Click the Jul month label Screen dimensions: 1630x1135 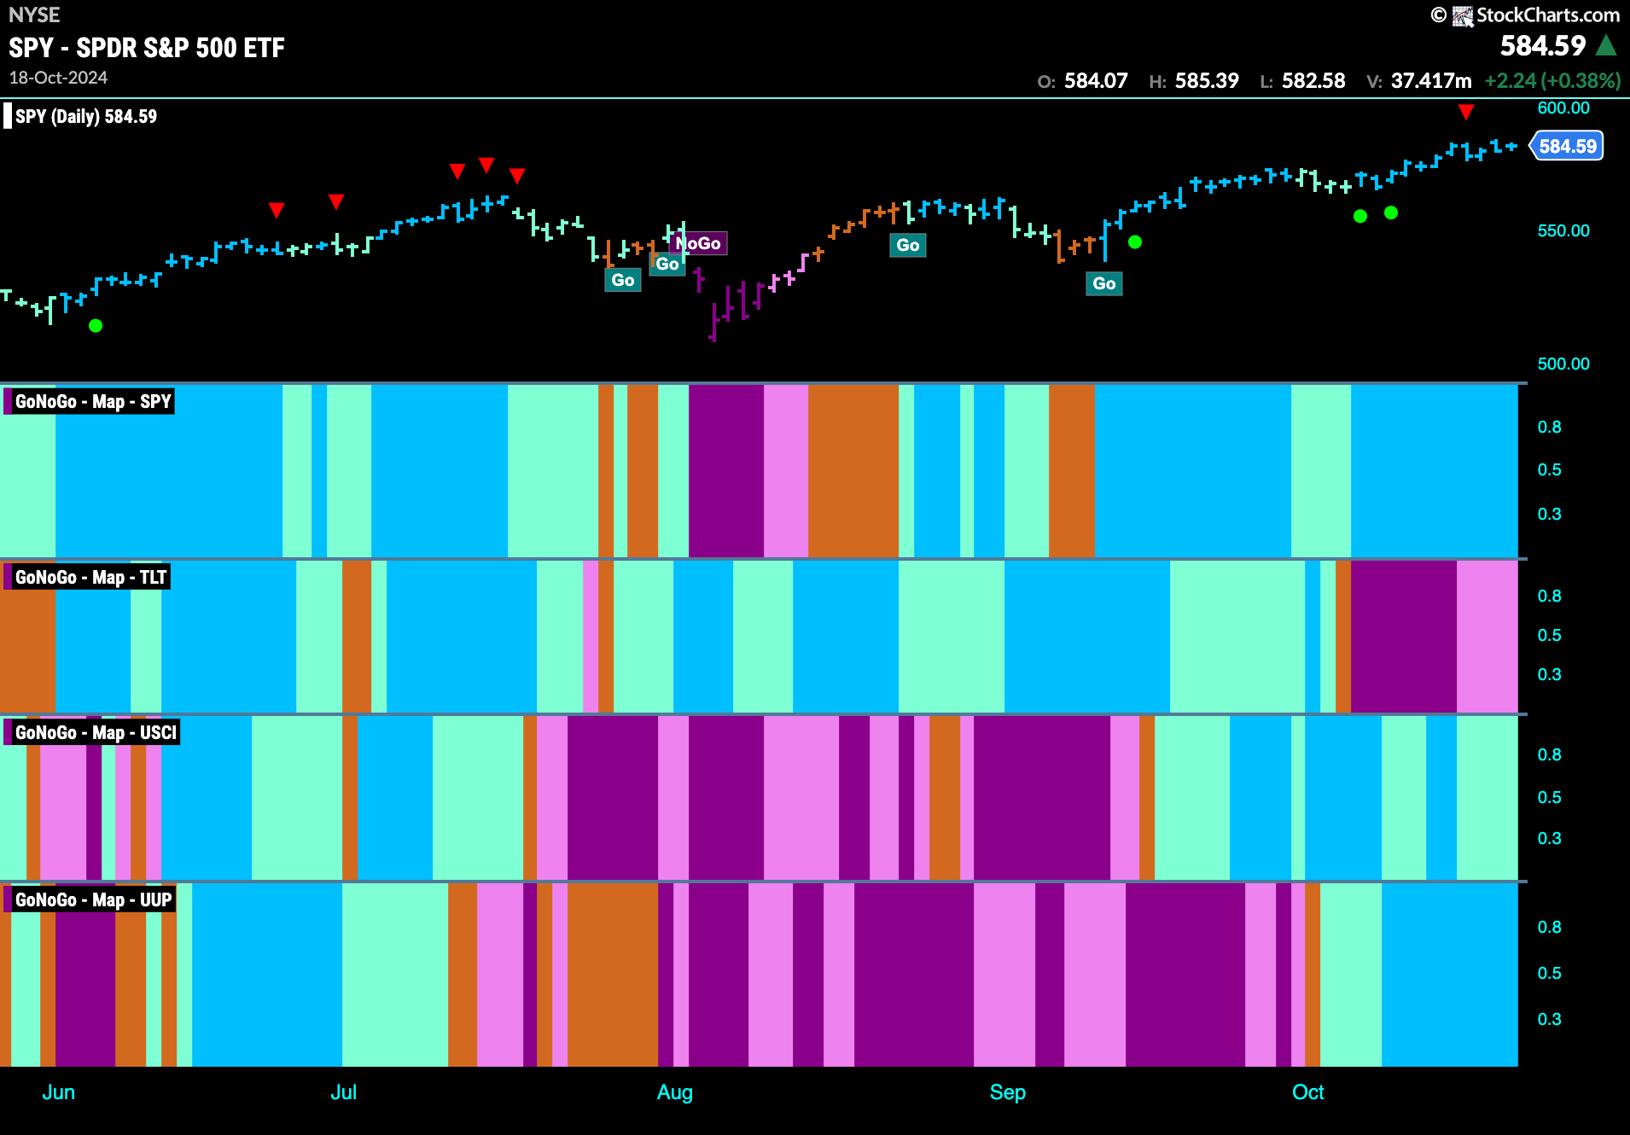tap(344, 1092)
